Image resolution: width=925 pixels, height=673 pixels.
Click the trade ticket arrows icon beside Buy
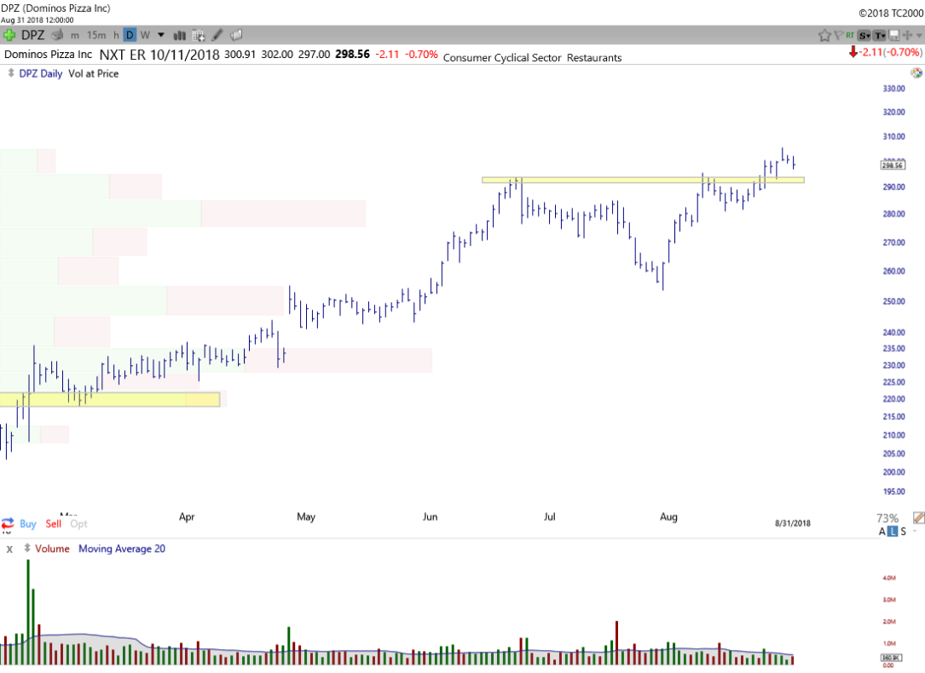[8, 524]
